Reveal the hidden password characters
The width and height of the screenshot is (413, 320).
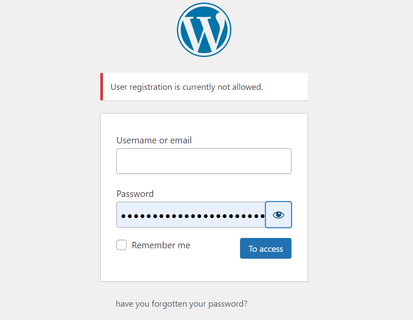[279, 215]
